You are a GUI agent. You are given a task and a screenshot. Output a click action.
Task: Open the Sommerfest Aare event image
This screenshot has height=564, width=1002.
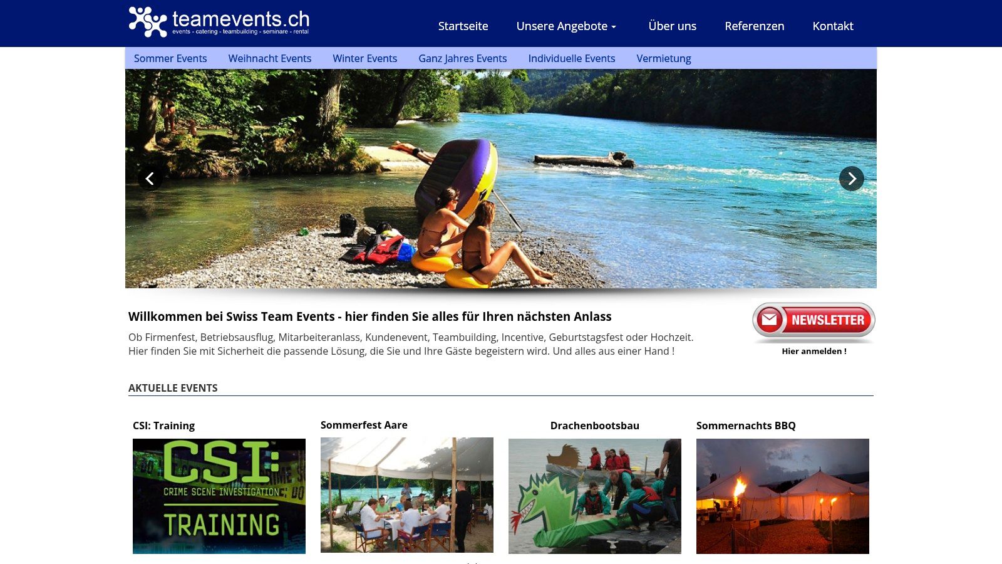pyautogui.click(x=407, y=495)
